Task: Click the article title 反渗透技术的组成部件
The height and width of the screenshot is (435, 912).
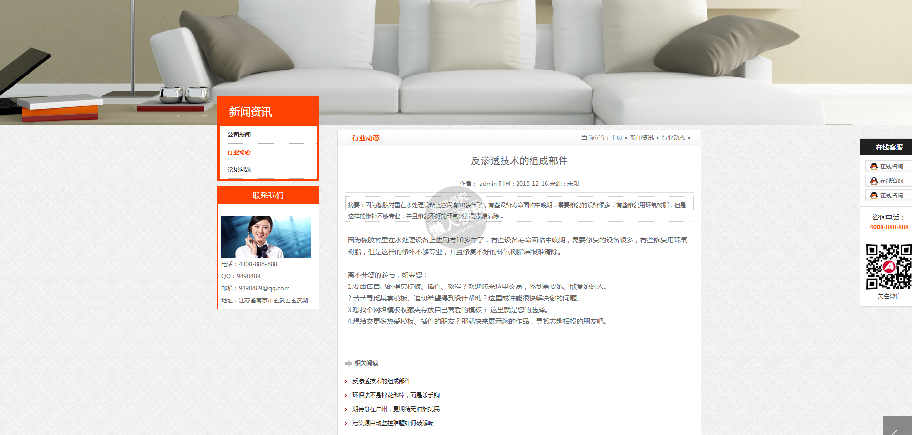Action: tap(519, 161)
